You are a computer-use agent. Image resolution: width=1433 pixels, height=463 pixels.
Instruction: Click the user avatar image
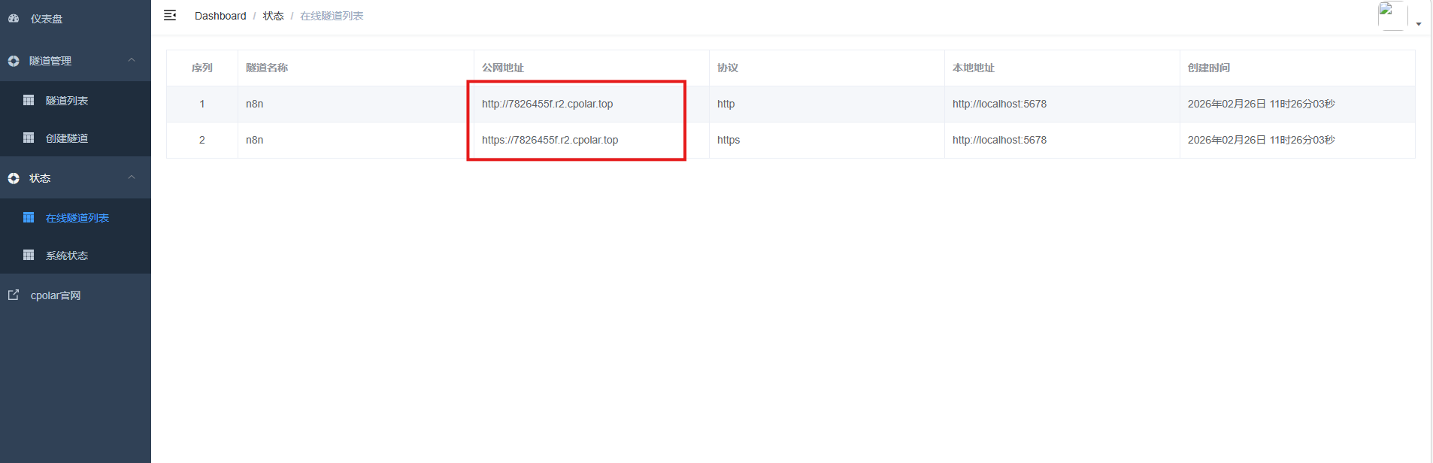click(1392, 15)
